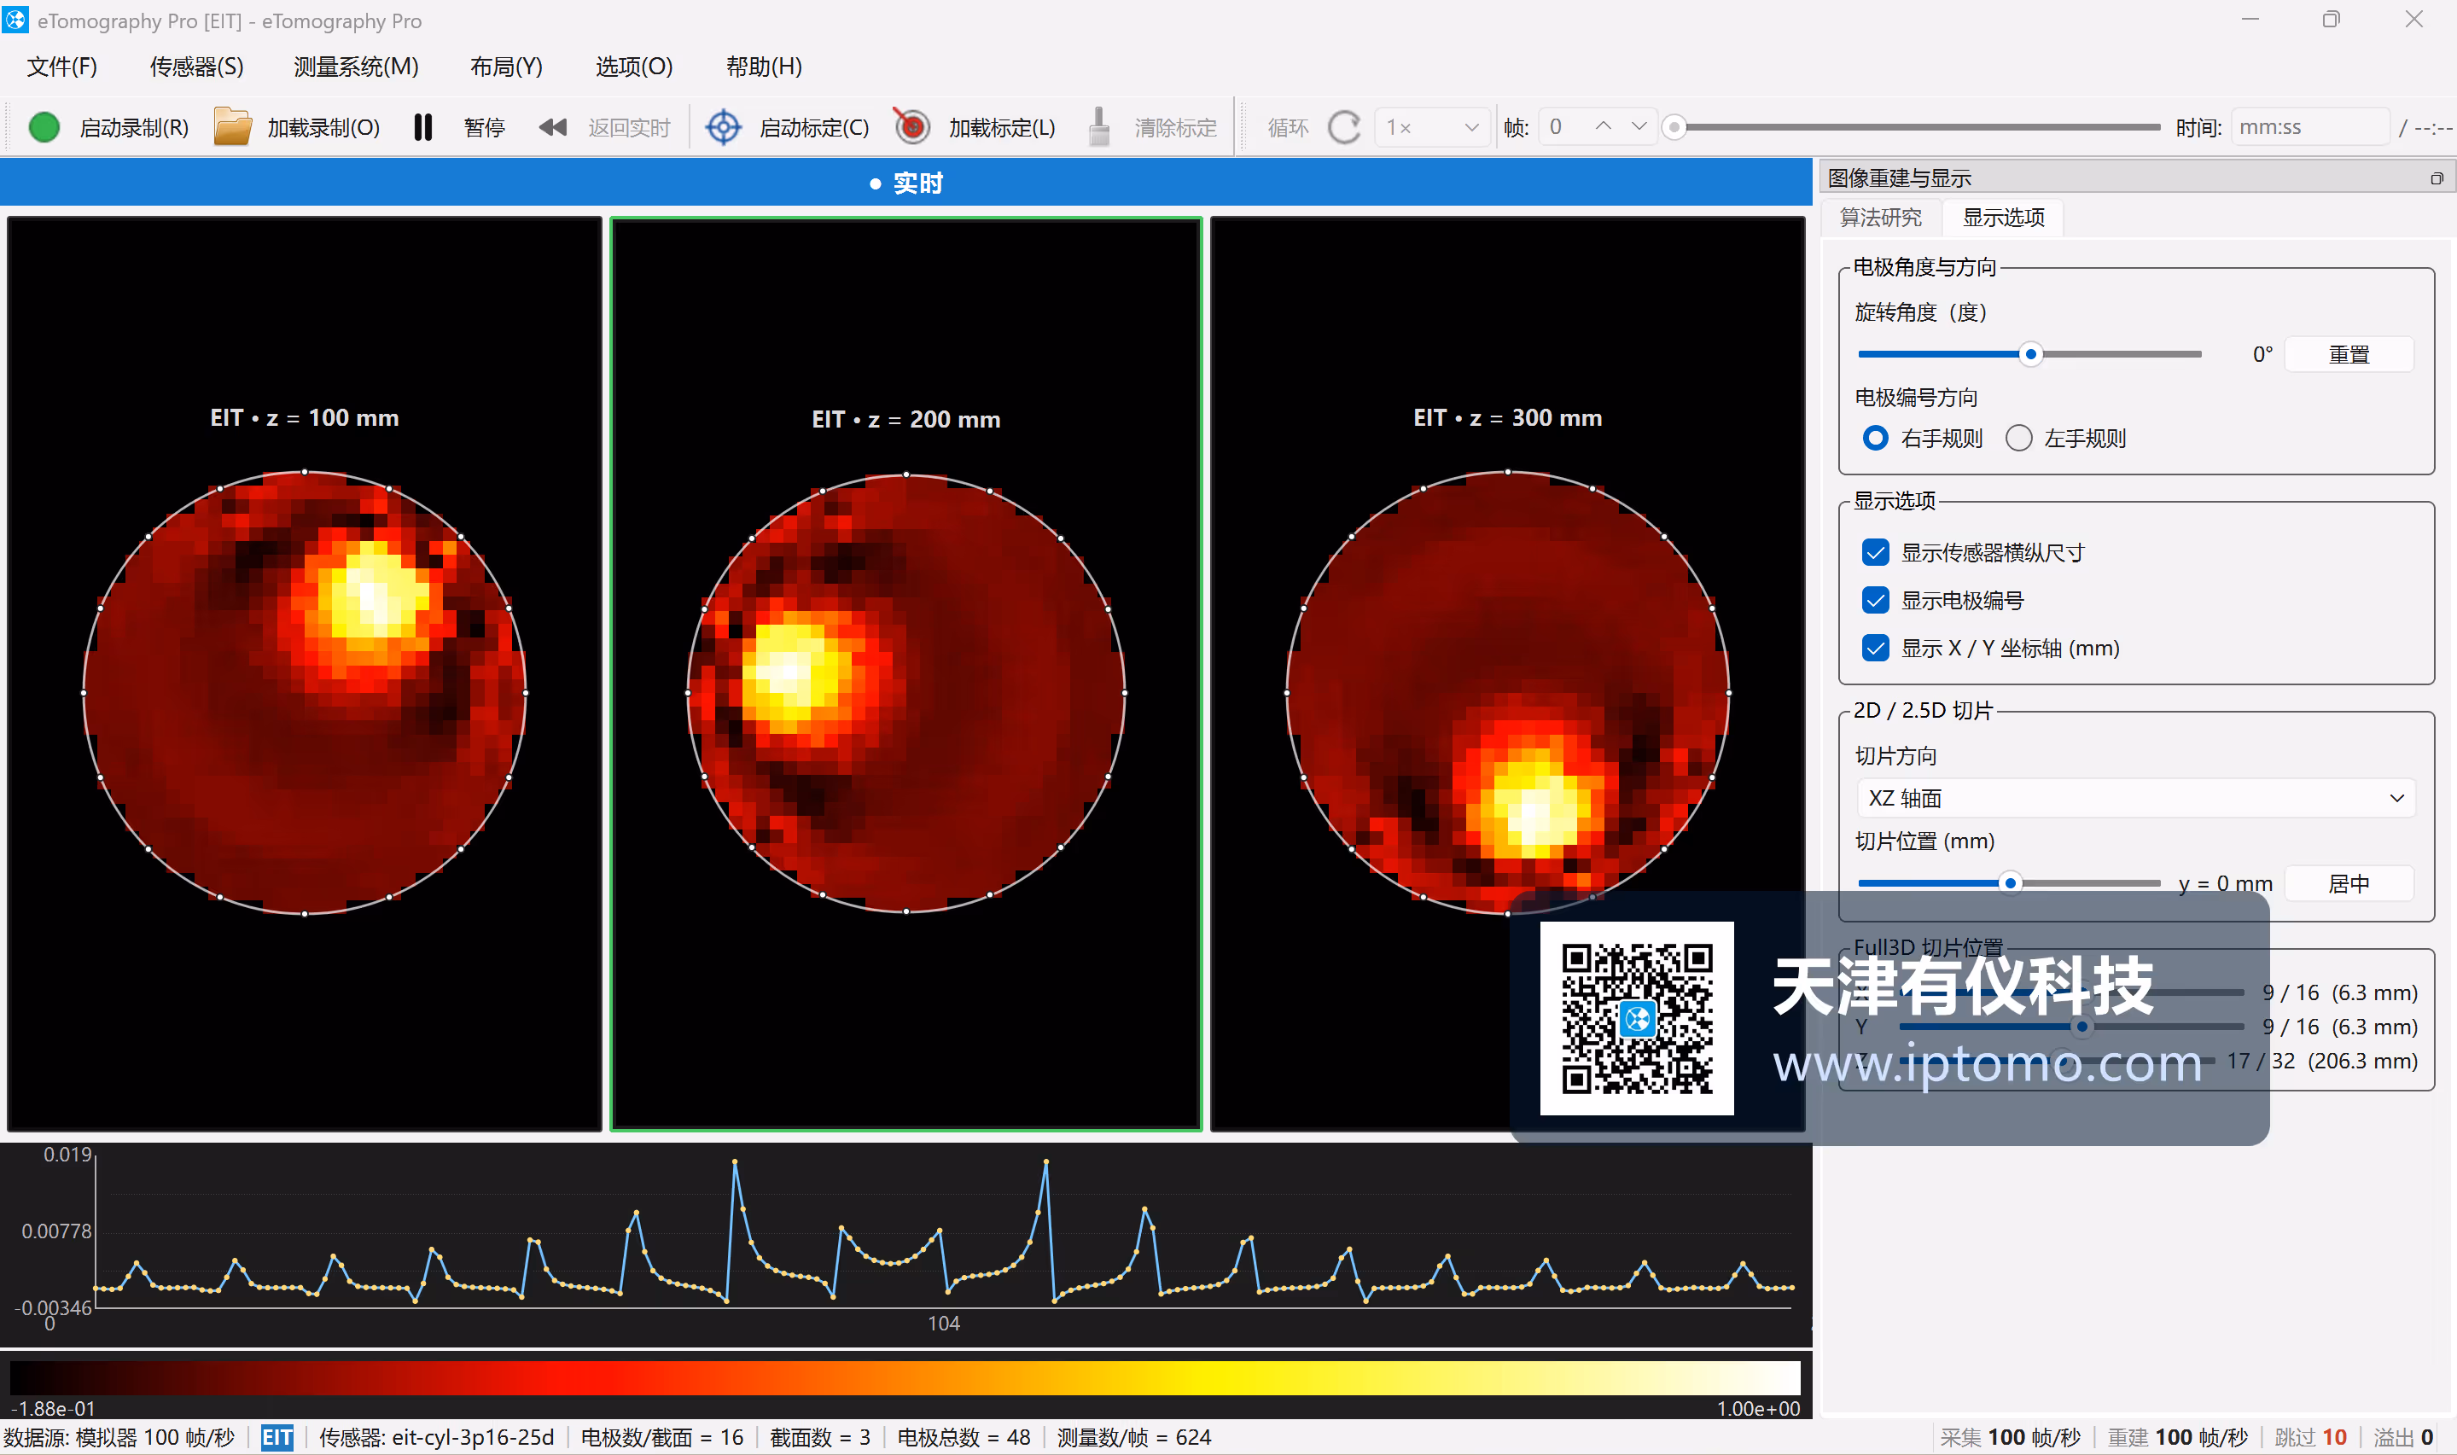
Task: Click the load calibration target icon
Action: point(911,126)
